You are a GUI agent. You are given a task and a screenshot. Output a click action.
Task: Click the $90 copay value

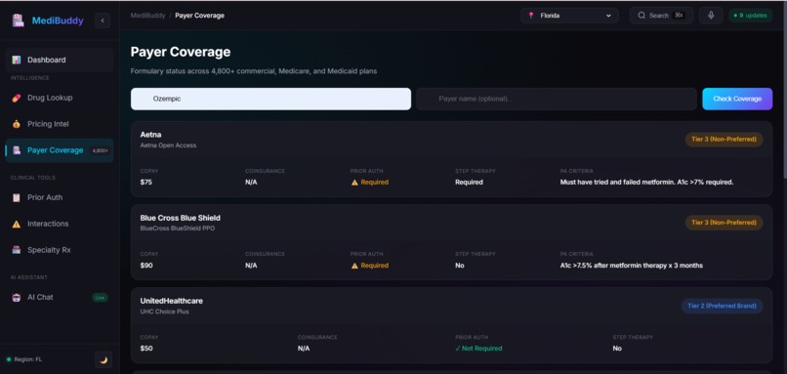(x=146, y=266)
